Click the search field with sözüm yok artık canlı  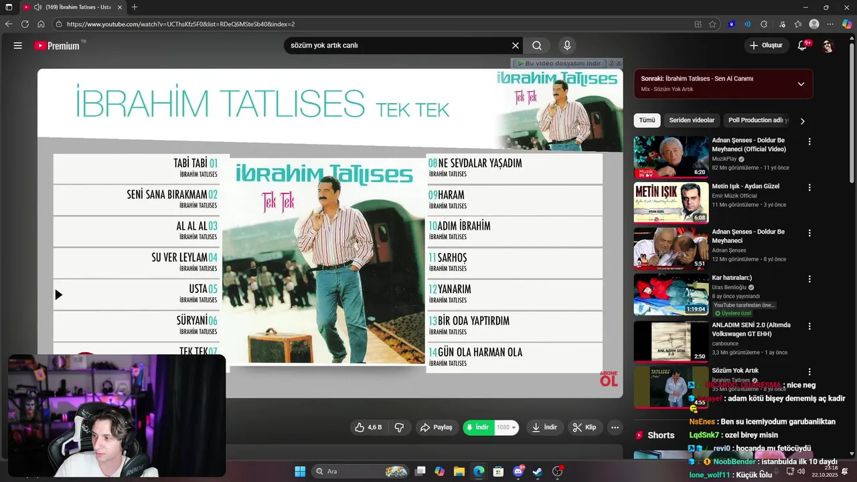pyautogui.click(x=398, y=46)
